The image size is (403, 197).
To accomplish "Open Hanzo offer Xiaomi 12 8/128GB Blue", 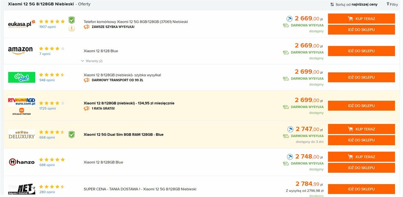I will coord(104,162).
